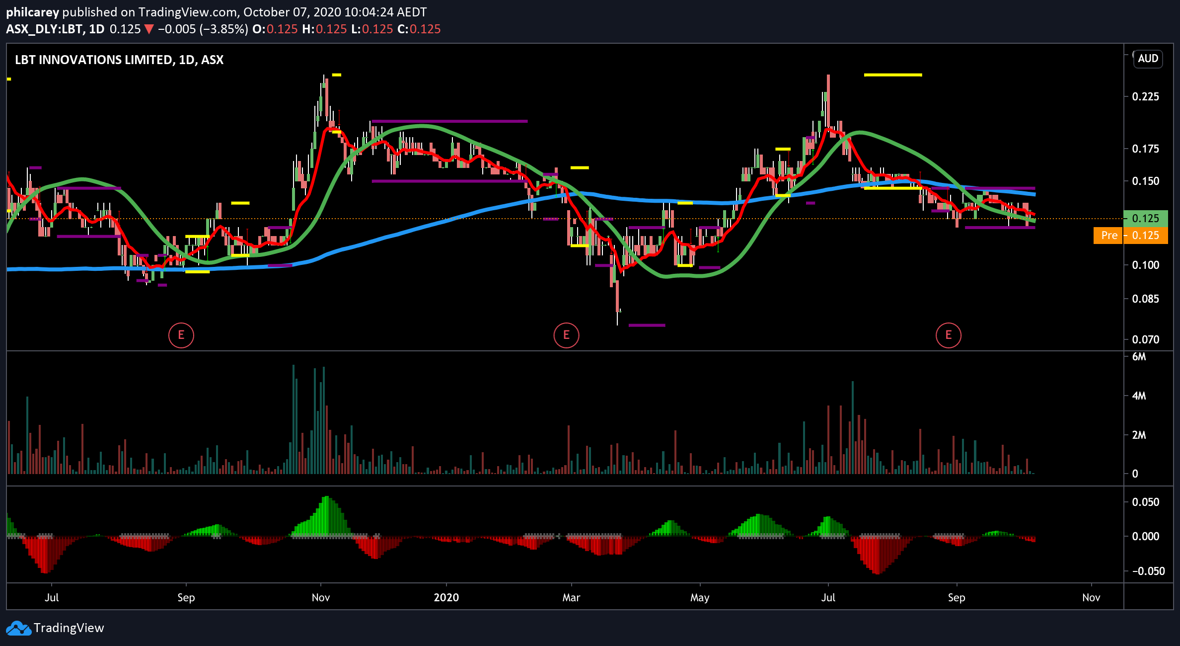This screenshot has height=646, width=1180.
Task: Click the orange Pre 0.125 price label
Action: click(x=1130, y=236)
